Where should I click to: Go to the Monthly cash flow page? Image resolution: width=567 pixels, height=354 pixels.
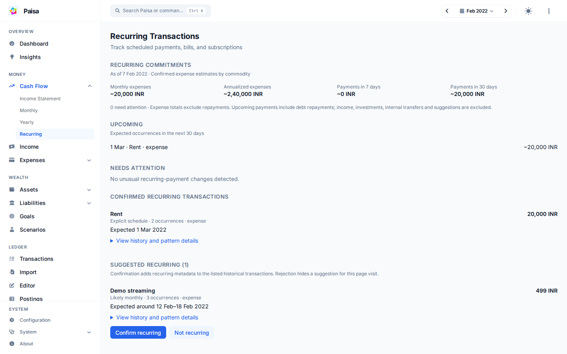(29, 111)
